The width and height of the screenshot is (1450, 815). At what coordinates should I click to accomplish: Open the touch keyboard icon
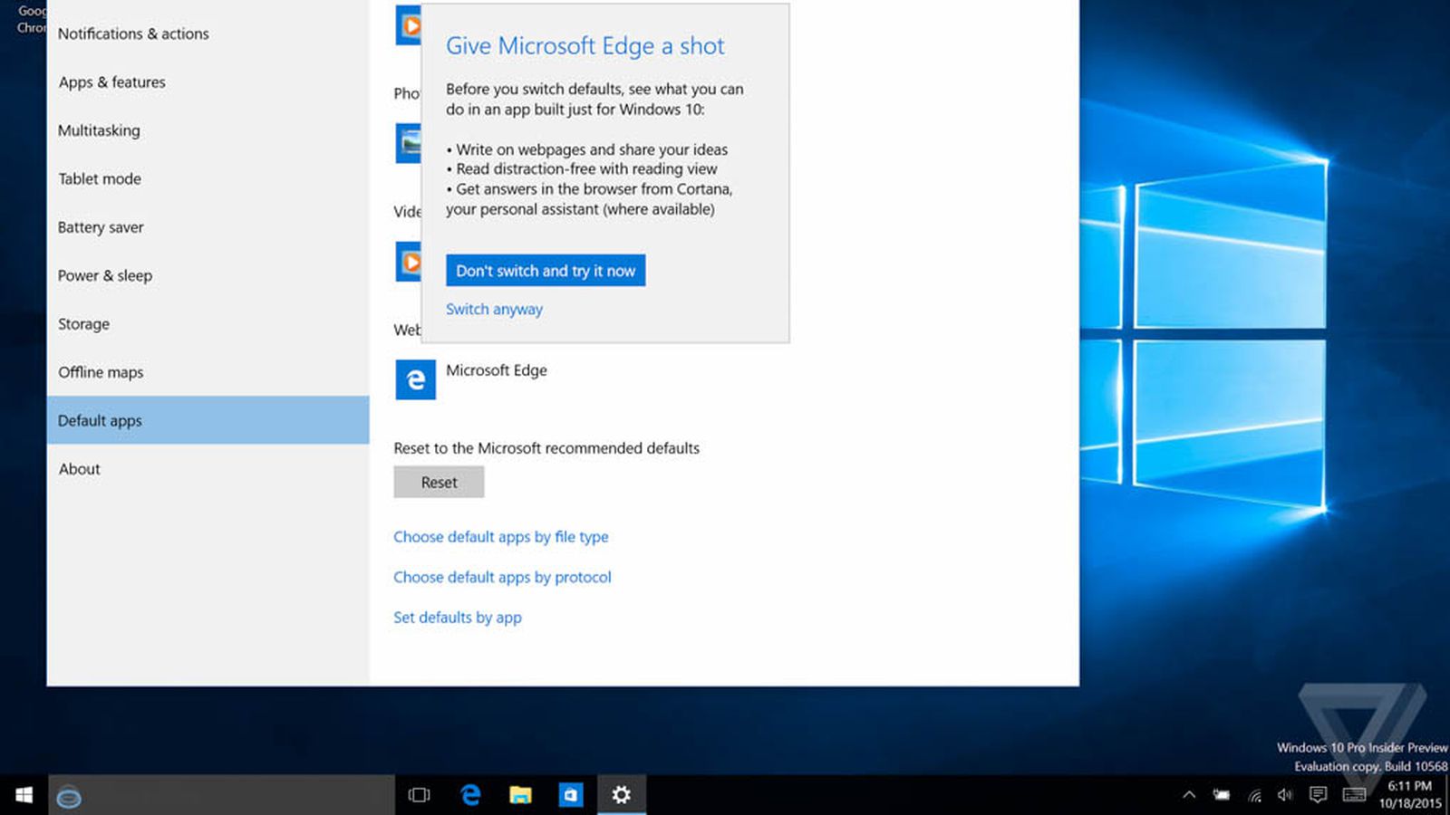1354,795
